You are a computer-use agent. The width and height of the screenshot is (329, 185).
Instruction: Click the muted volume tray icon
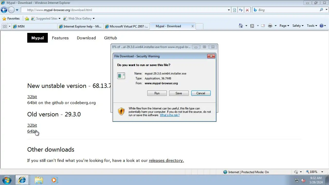303,180
